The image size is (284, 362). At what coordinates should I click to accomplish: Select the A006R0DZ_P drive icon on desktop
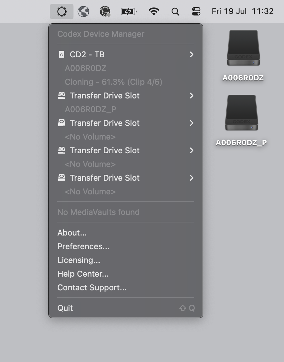click(x=242, y=113)
